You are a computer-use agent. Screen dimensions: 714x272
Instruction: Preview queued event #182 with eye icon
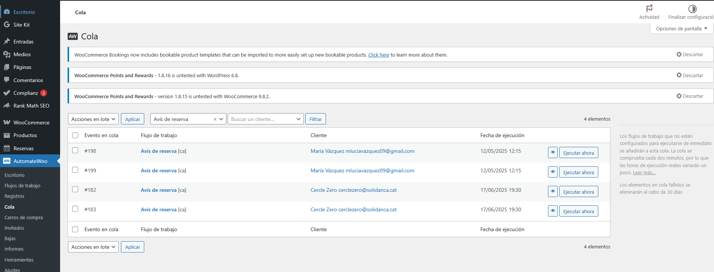click(x=553, y=191)
